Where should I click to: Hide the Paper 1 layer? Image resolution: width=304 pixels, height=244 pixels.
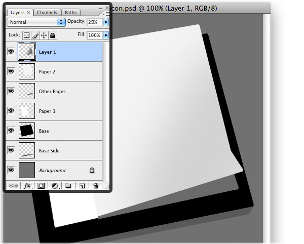pos(11,111)
